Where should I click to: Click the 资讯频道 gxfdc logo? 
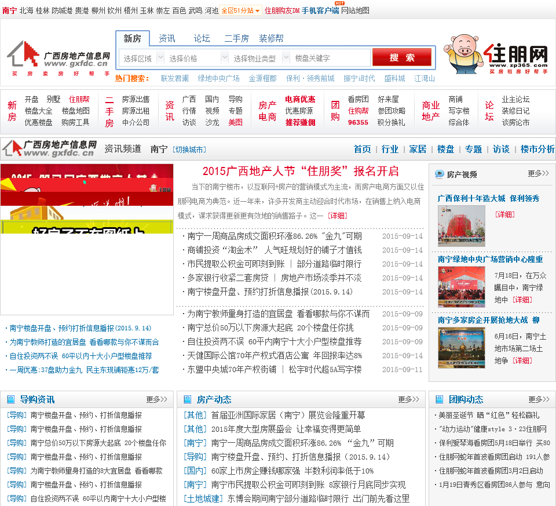(50, 148)
